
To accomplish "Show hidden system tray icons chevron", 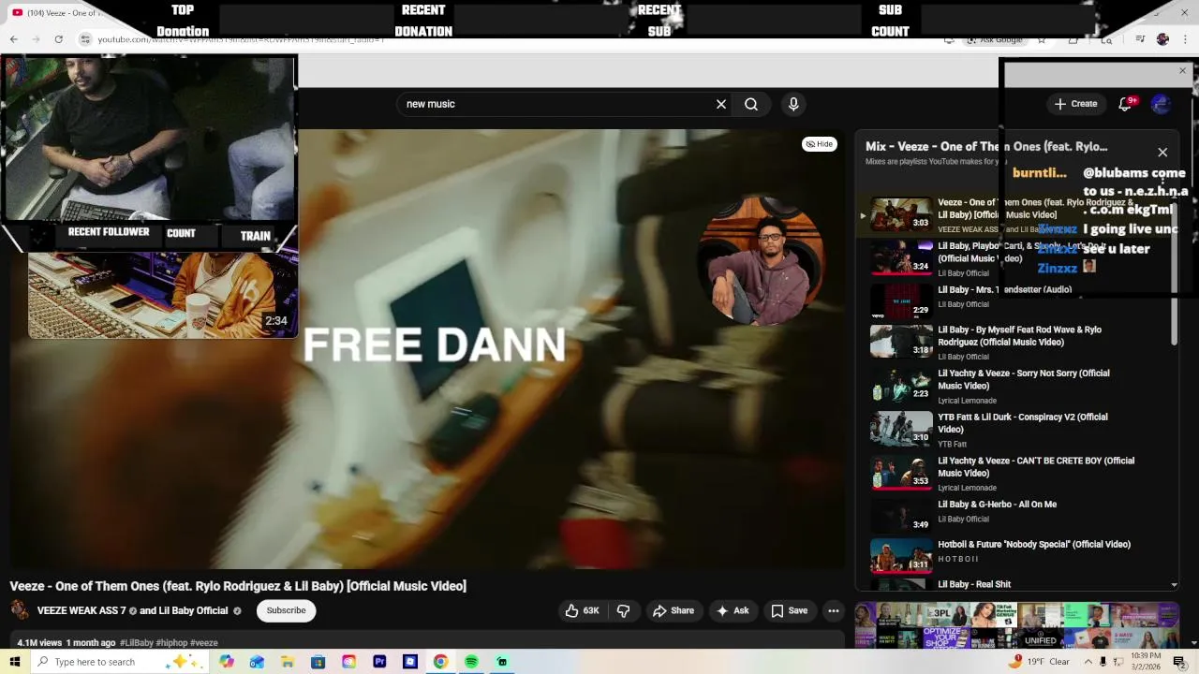I will pyautogui.click(x=1088, y=662).
